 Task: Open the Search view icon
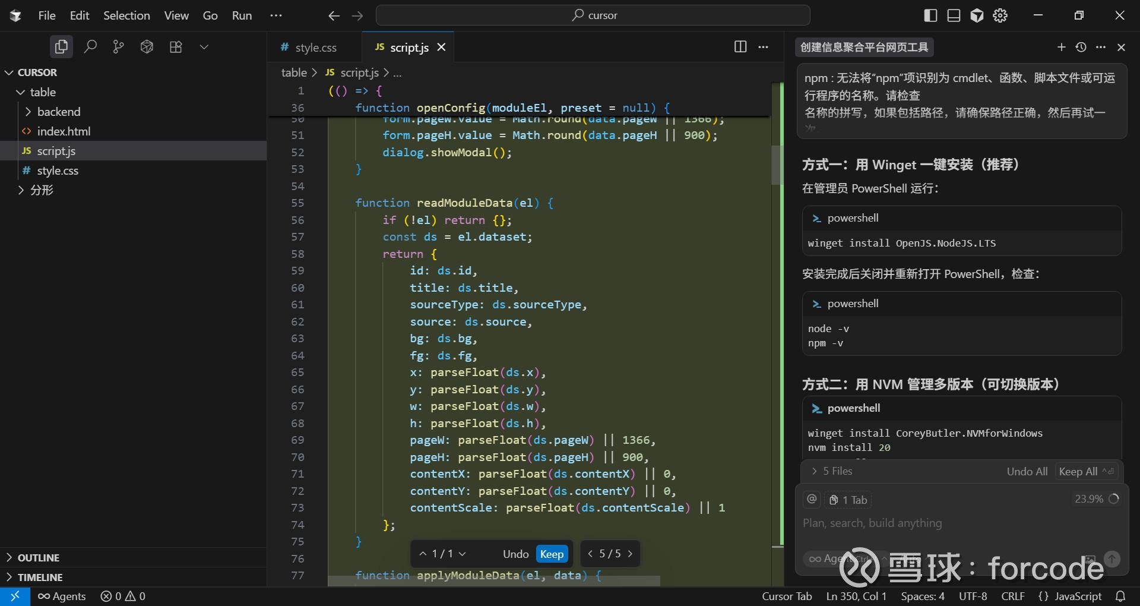[x=90, y=47]
